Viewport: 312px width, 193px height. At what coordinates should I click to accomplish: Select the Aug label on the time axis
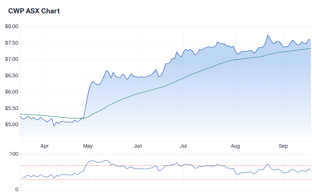235,146
